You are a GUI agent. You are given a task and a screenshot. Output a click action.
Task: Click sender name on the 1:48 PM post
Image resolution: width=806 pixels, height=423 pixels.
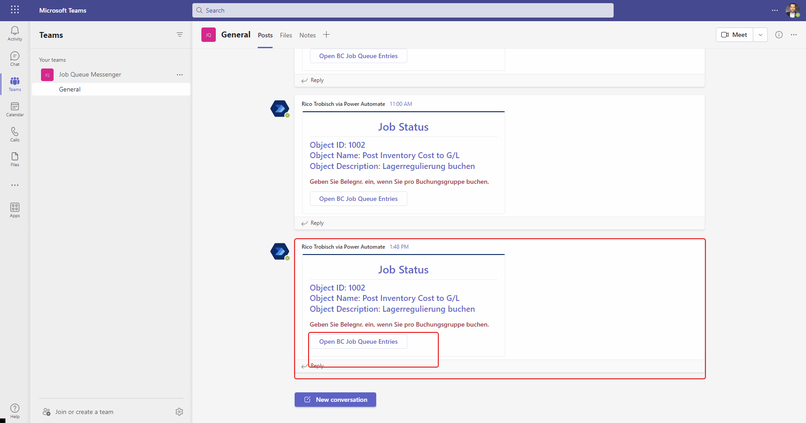tap(343, 247)
